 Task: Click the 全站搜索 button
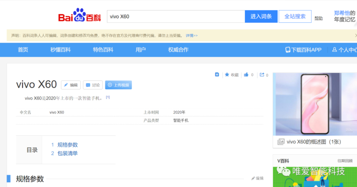click(295, 16)
